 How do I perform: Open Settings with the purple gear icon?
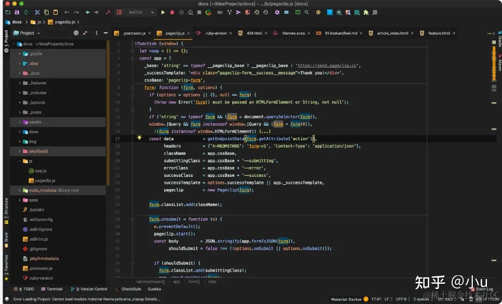pos(277,13)
